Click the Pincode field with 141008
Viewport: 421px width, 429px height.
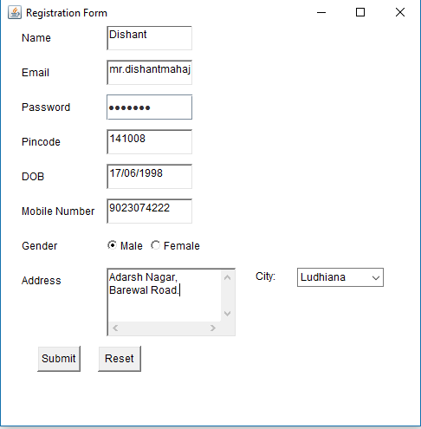[x=149, y=142]
